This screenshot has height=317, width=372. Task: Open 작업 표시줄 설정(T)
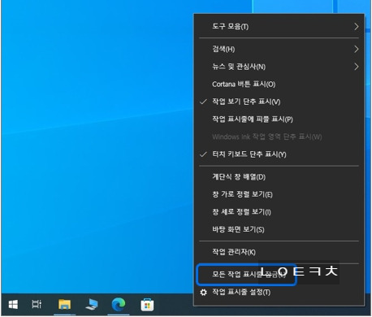(279, 293)
